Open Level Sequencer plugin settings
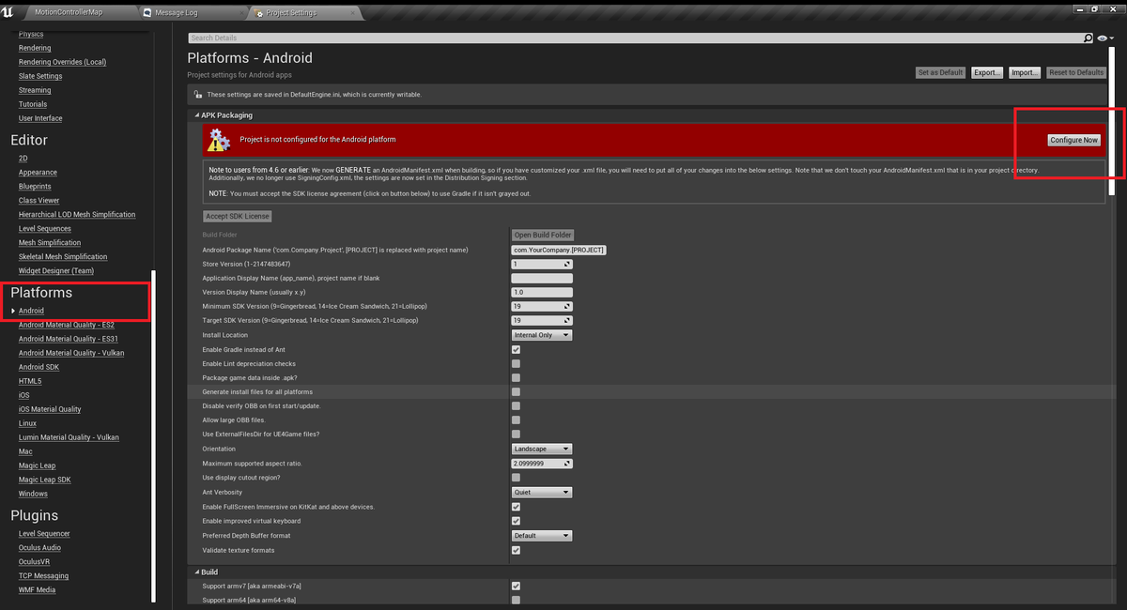The height and width of the screenshot is (610, 1127). [44, 533]
